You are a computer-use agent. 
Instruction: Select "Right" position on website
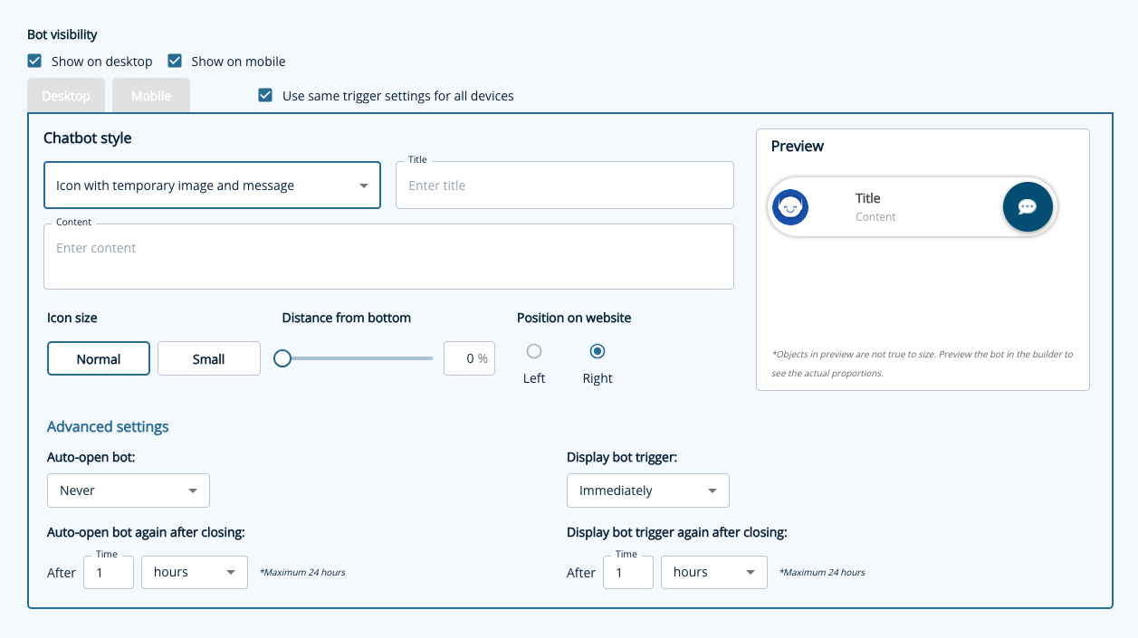(x=598, y=352)
